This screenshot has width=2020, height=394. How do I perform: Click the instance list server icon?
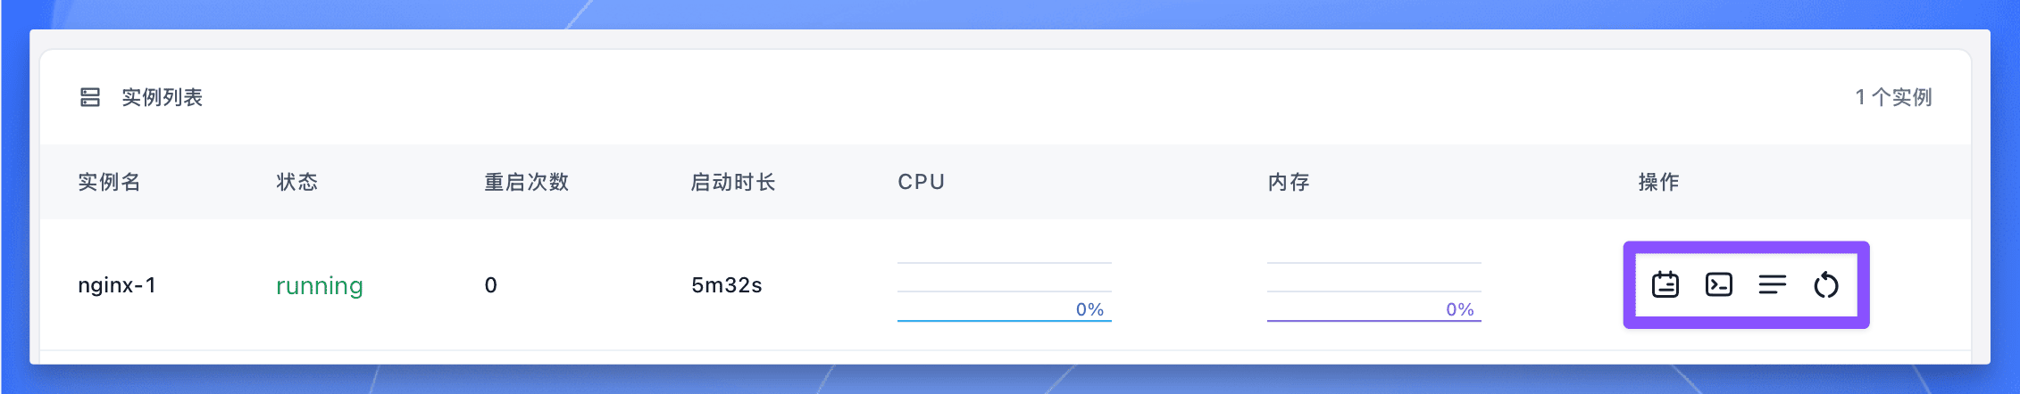click(90, 97)
